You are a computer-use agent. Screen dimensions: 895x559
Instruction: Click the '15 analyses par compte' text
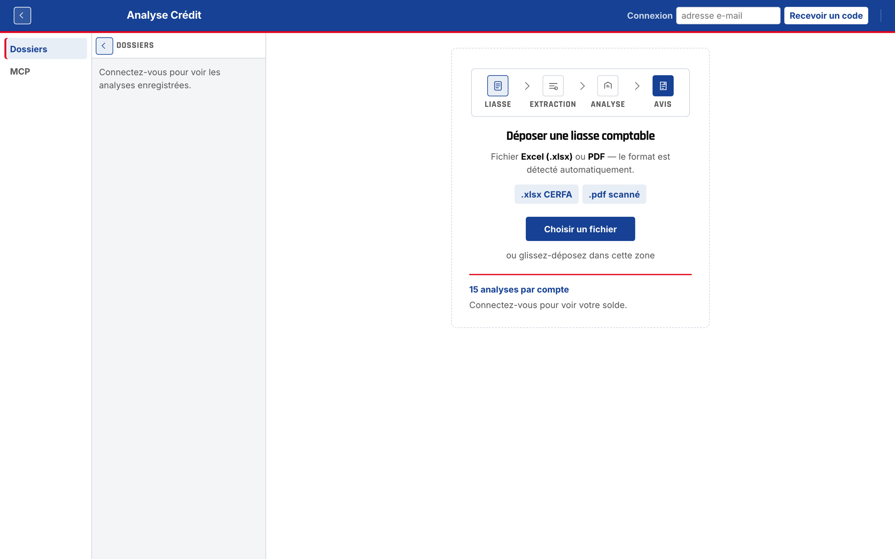pyautogui.click(x=519, y=289)
